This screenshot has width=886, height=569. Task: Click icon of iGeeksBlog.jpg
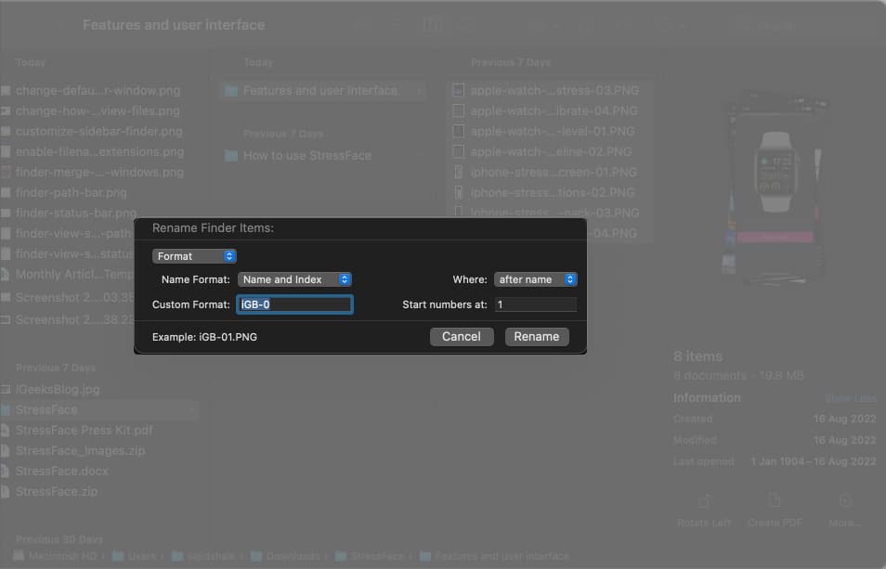tap(5, 390)
